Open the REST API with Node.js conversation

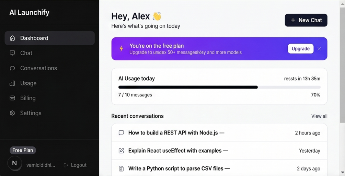[x=219, y=133]
